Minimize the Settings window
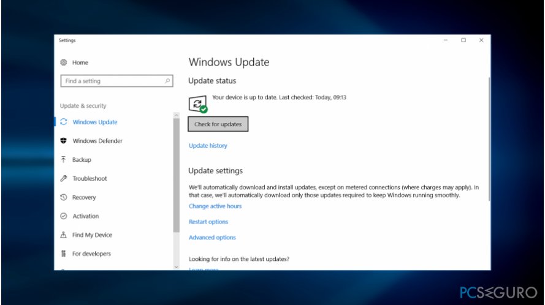545x305 pixels. pos(446,40)
